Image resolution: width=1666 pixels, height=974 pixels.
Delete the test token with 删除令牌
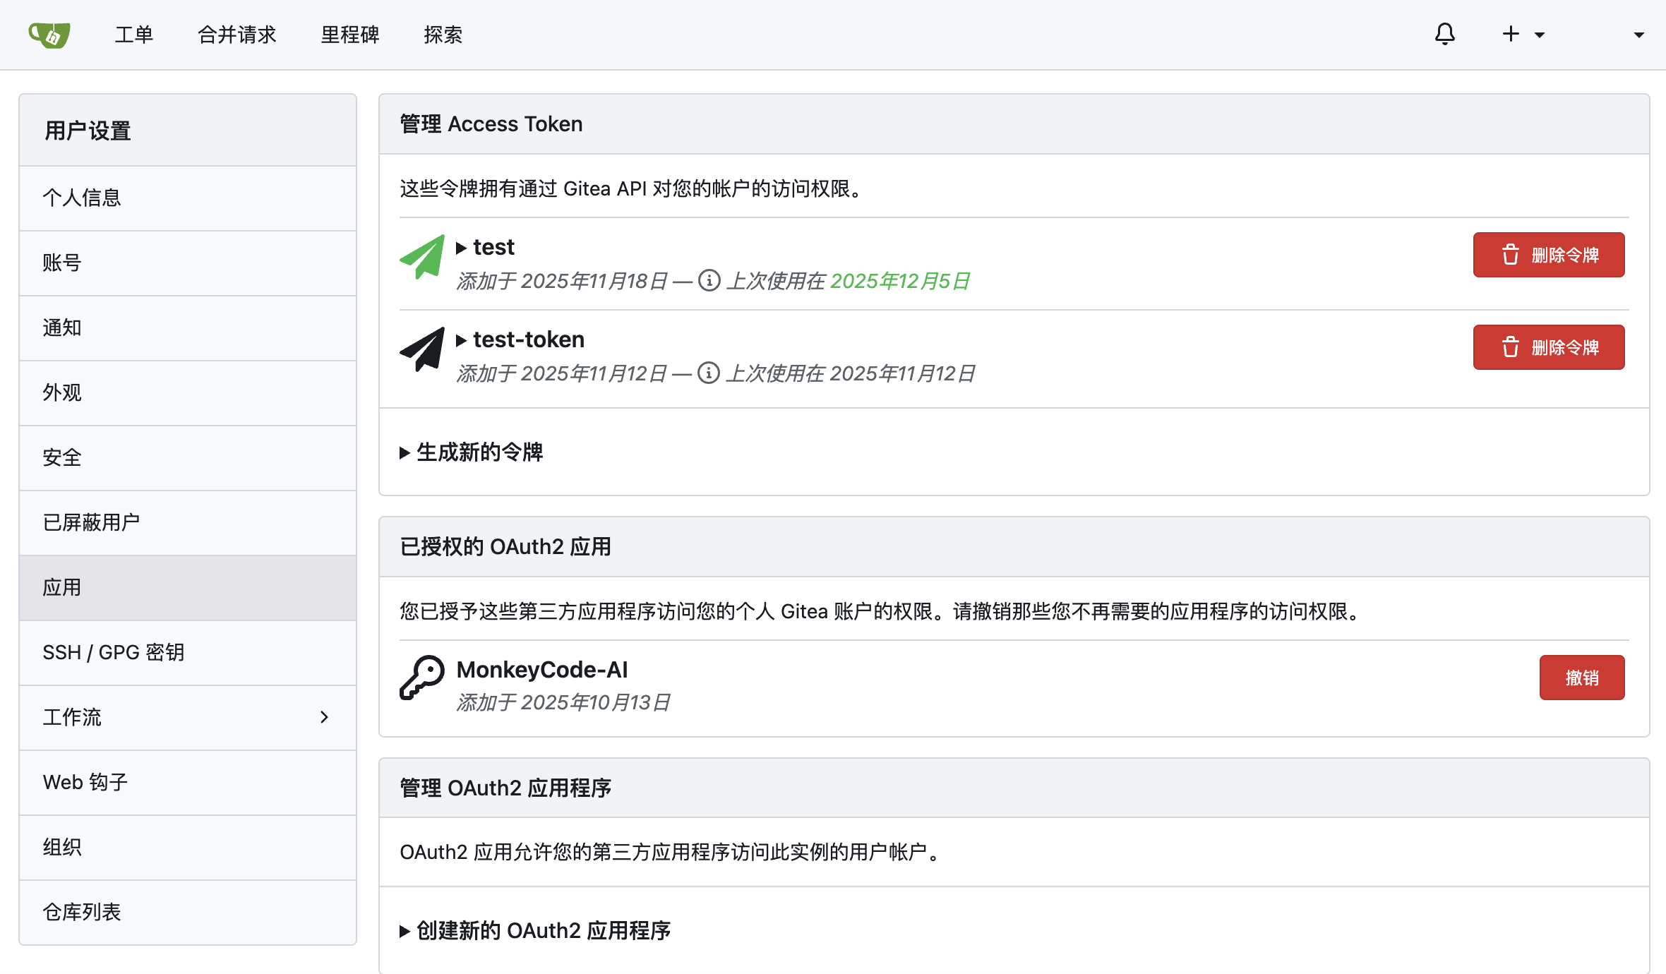tap(1548, 255)
